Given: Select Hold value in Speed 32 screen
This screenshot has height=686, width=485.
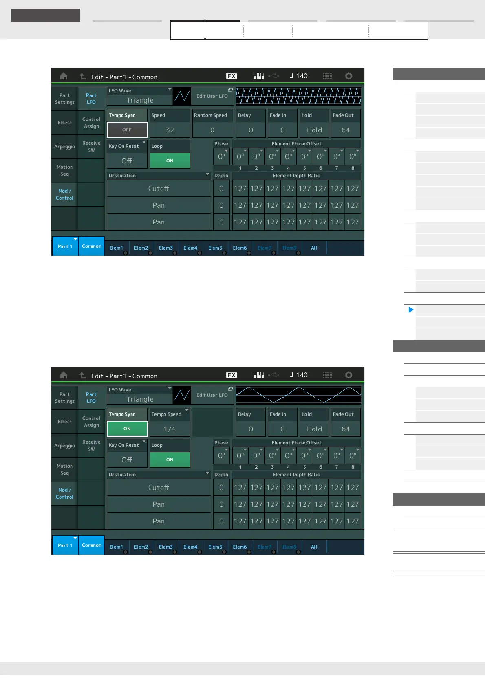Looking at the screenshot, I should point(314,130).
